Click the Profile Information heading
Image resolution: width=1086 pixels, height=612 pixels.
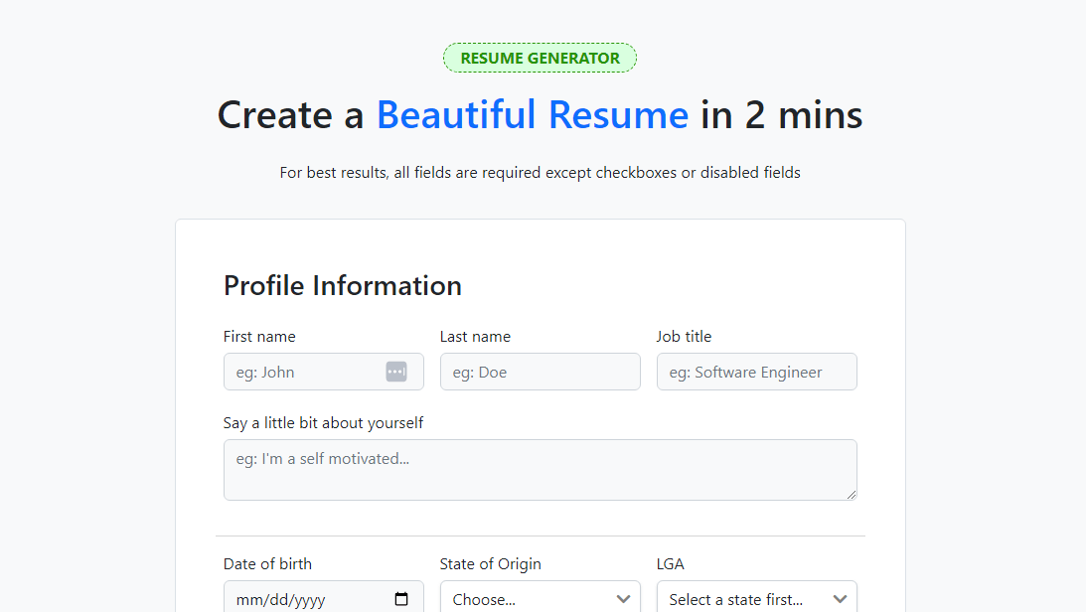(342, 286)
